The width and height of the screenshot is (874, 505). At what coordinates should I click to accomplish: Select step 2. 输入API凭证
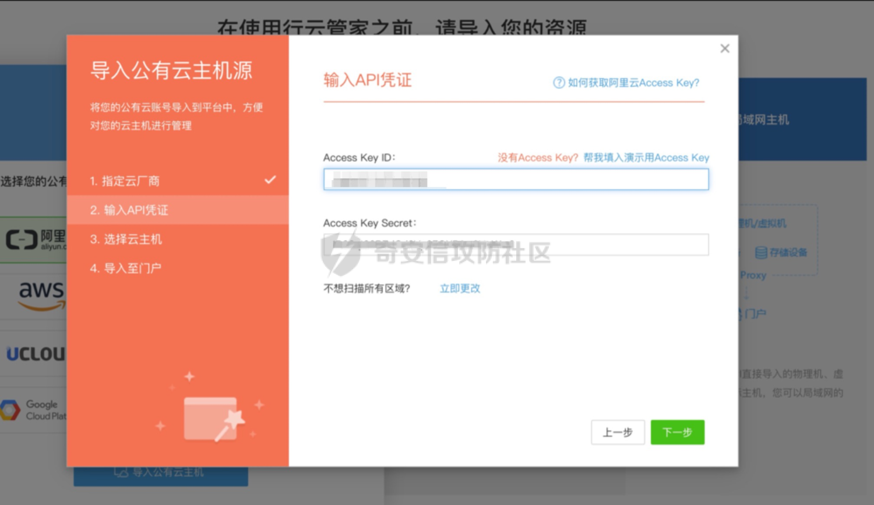click(x=178, y=210)
